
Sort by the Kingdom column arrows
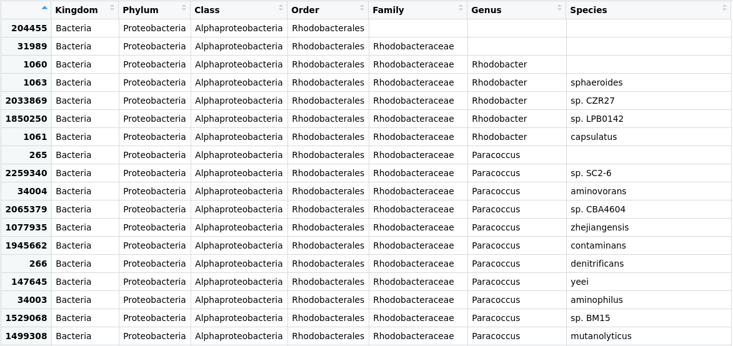(112, 7)
